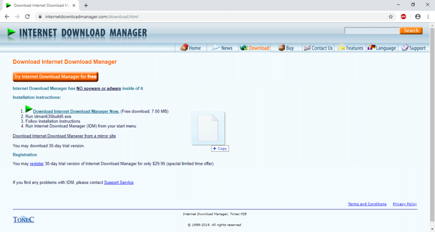Click the padlock site info icon
The height and width of the screenshot is (232, 435).
point(40,17)
